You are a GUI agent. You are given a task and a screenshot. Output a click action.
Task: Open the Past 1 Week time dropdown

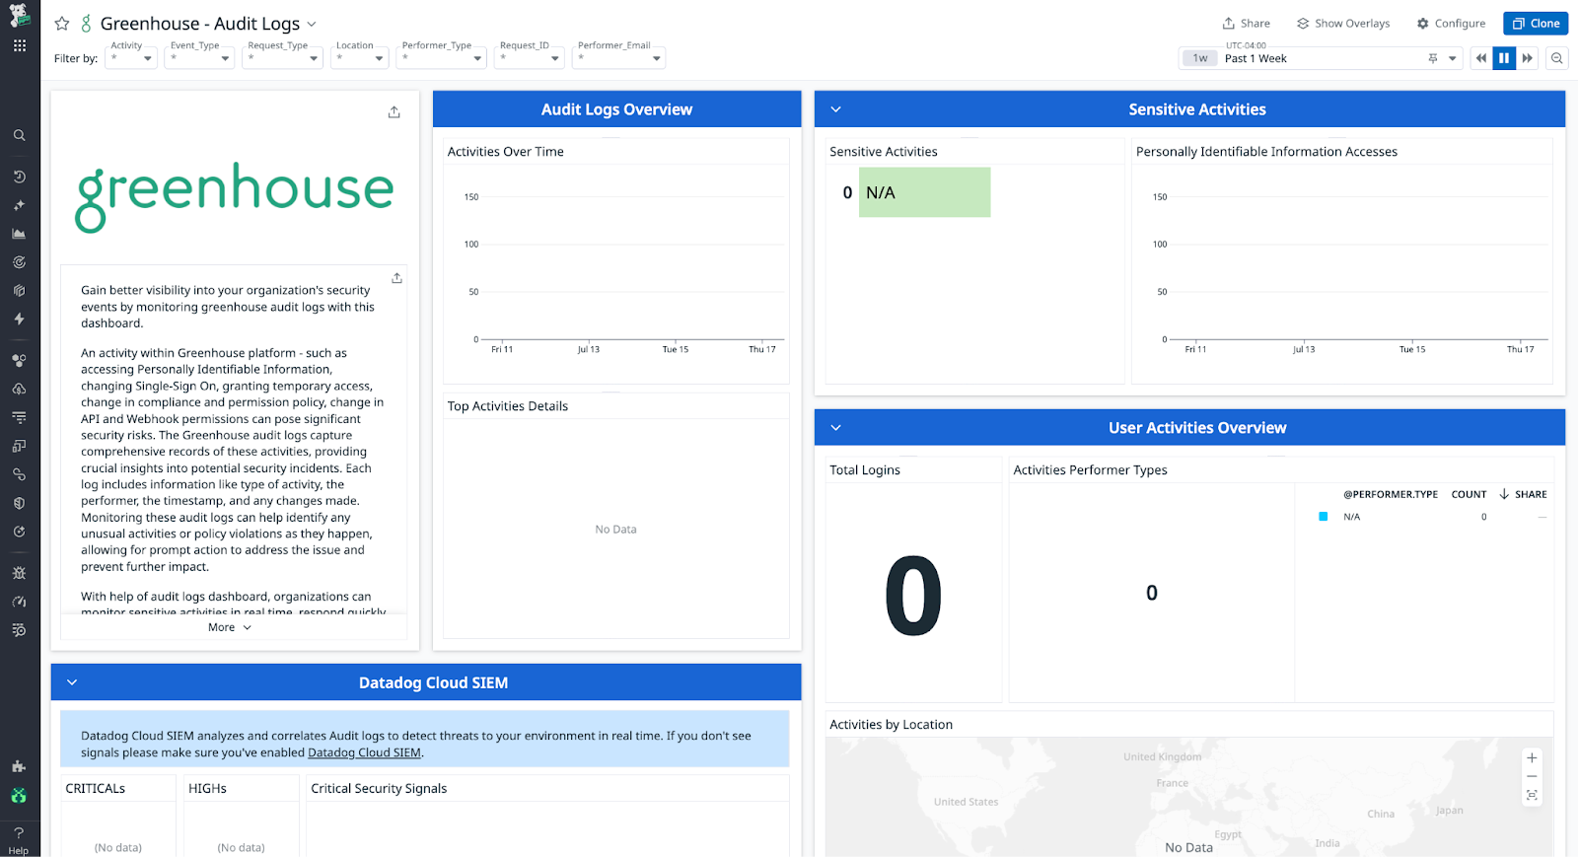pyautogui.click(x=1452, y=58)
